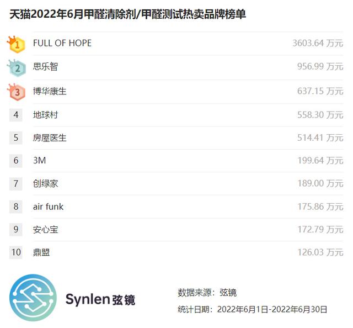Screen dimensions: 353x328
Task: Click the 126.03 万元 sales value
Action: pyautogui.click(x=320, y=252)
